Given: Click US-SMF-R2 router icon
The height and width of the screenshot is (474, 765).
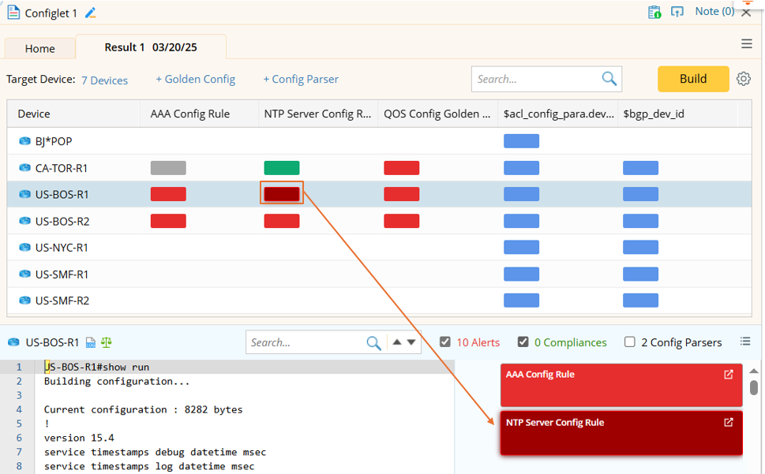Looking at the screenshot, I should [x=24, y=300].
